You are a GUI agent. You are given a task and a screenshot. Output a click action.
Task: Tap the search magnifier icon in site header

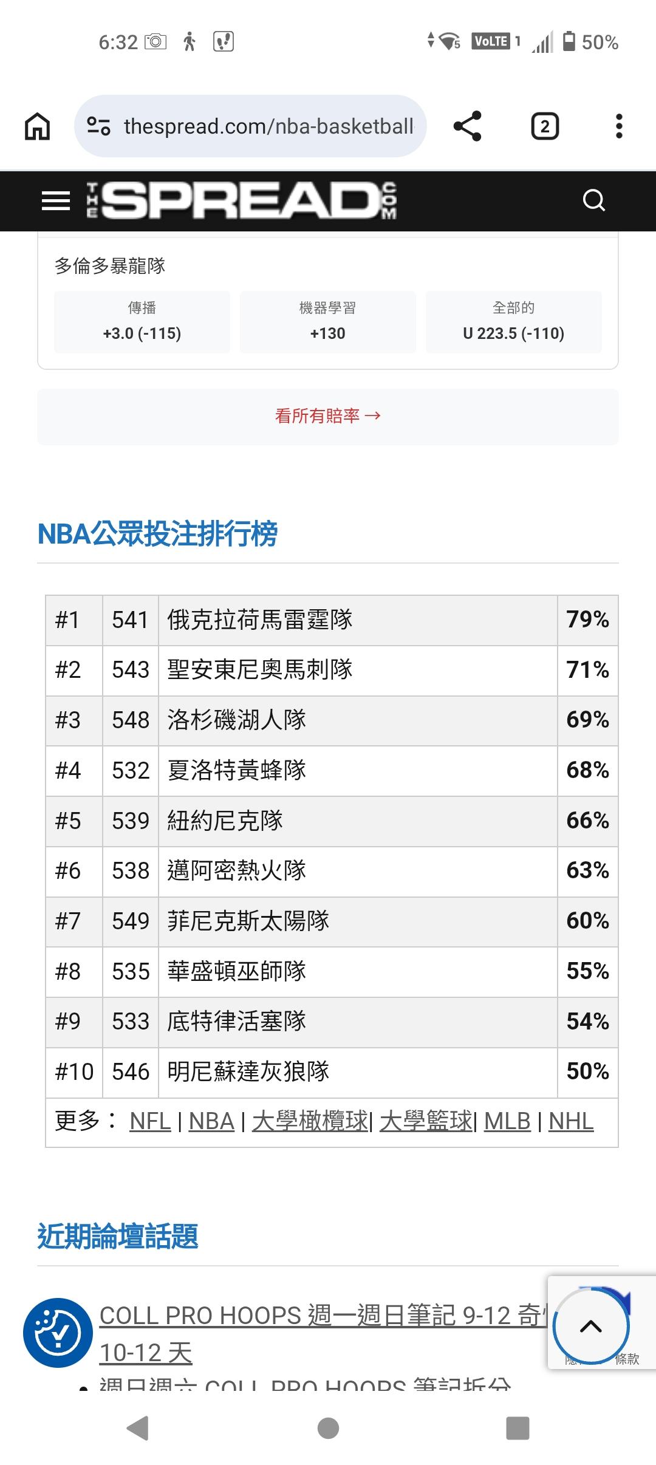pos(593,200)
